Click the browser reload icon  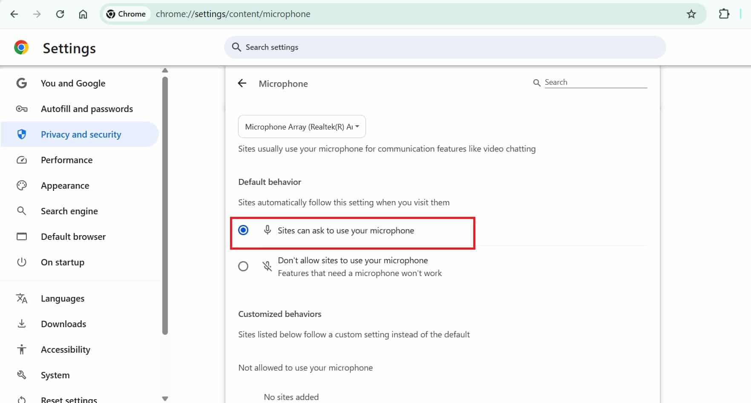(60, 14)
